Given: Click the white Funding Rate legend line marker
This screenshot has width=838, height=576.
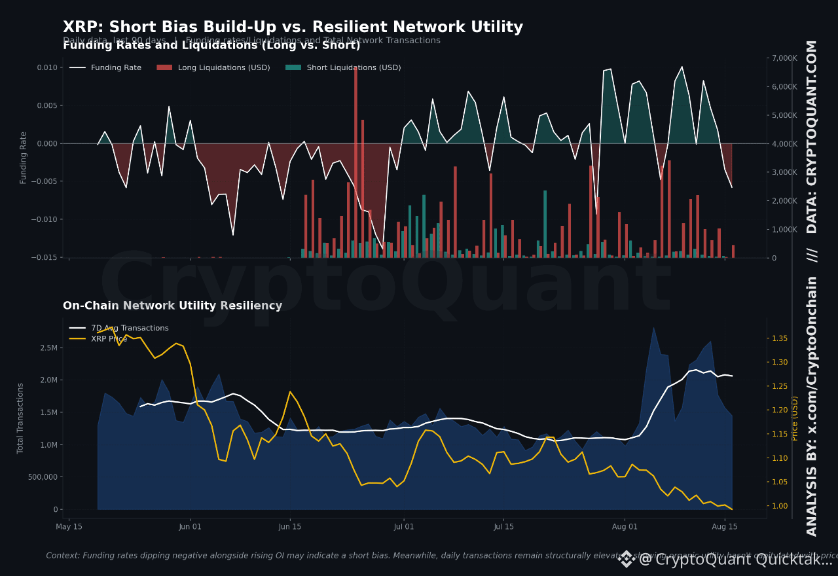Looking at the screenshot, I should 77,67.
